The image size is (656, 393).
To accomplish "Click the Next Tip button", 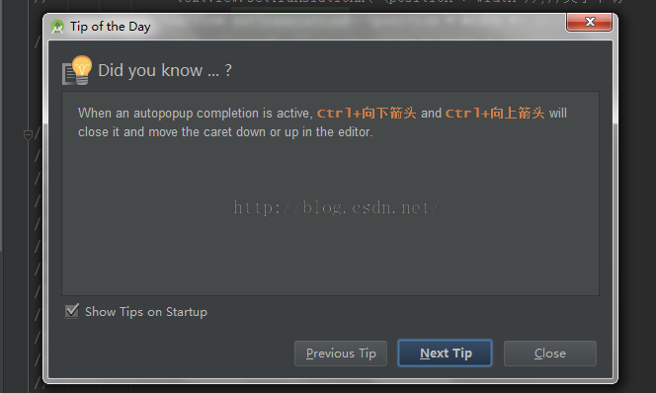I will [446, 354].
